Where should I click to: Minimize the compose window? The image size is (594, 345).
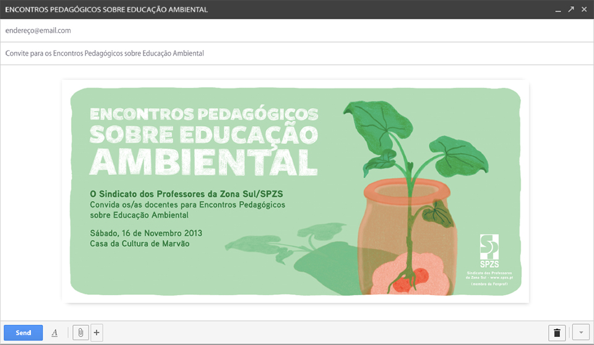[558, 10]
